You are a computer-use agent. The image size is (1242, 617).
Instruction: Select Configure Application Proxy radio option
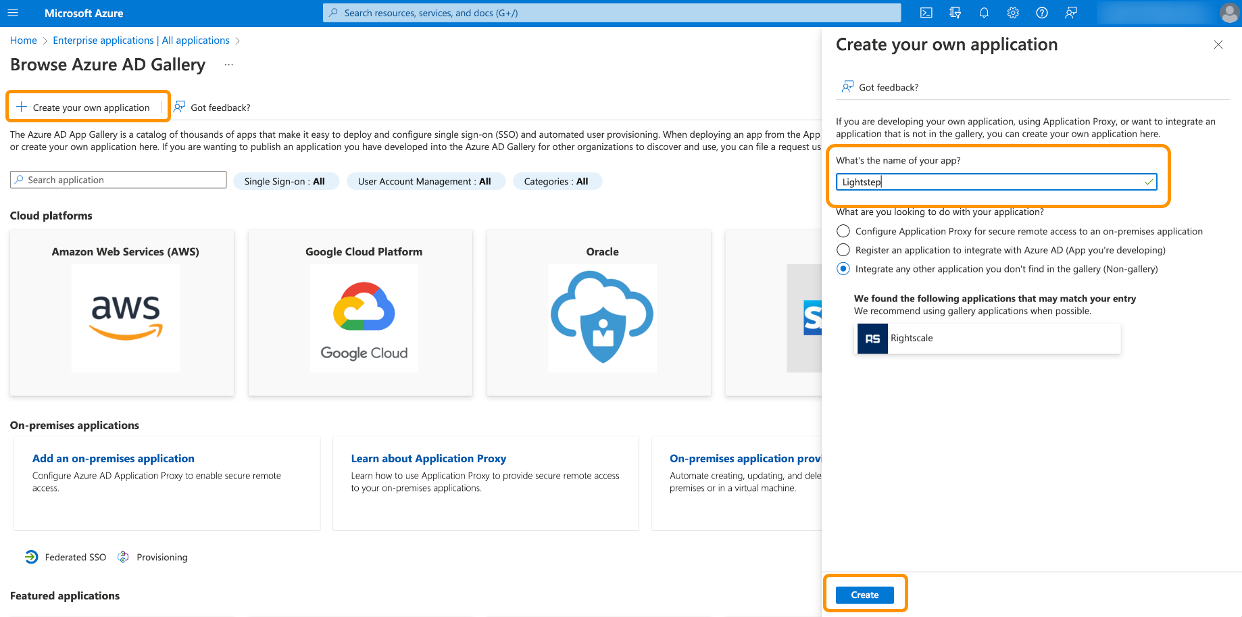pyautogui.click(x=843, y=231)
